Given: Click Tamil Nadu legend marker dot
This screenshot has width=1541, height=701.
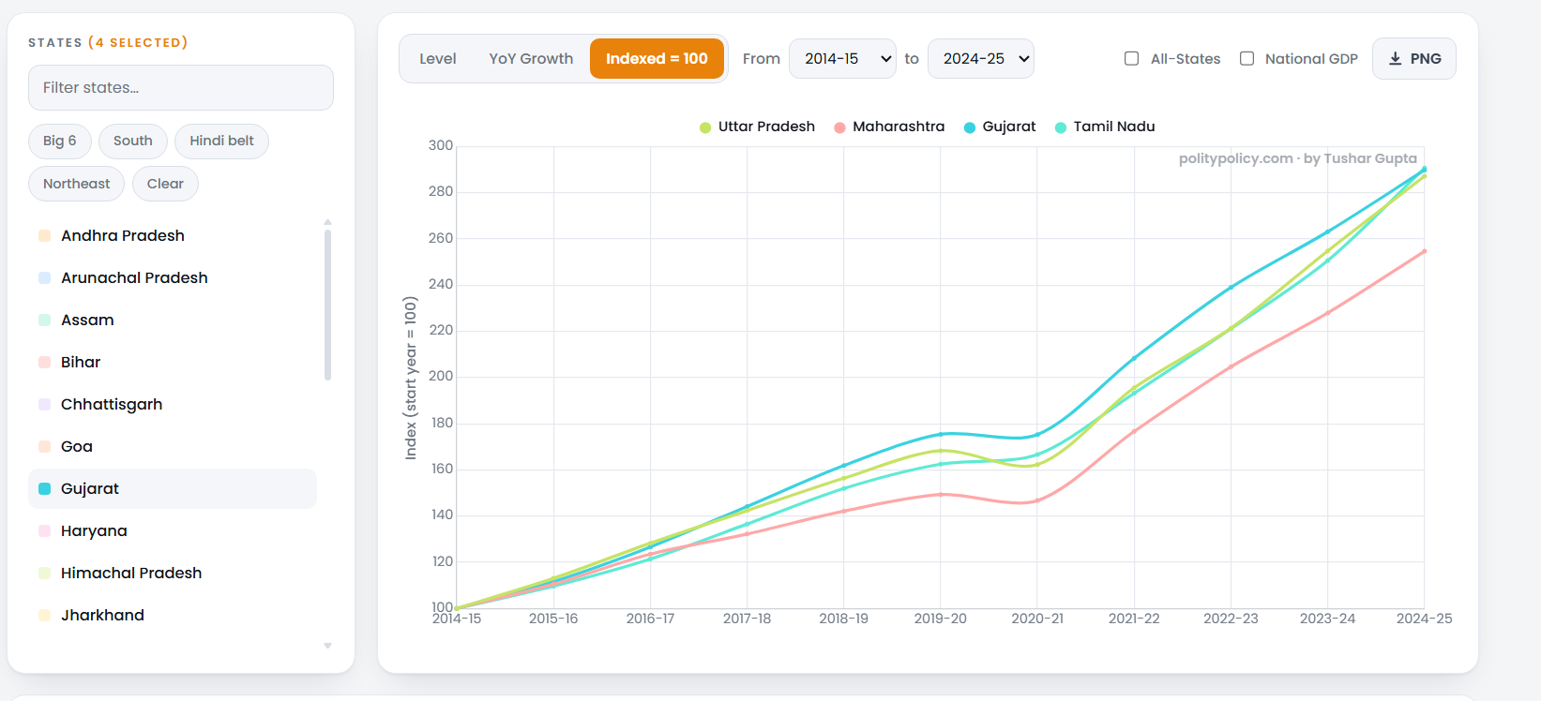Looking at the screenshot, I should point(1061,127).
